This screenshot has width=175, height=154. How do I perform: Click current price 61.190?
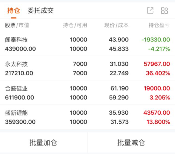point(120,88)
